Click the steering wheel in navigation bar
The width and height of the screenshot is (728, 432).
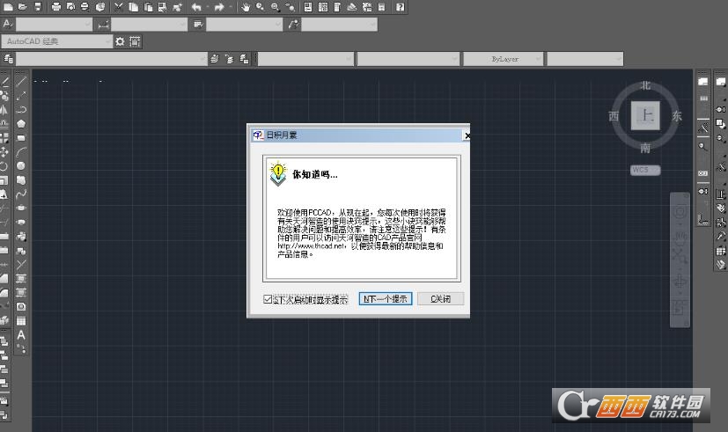[x=680, y=212]
